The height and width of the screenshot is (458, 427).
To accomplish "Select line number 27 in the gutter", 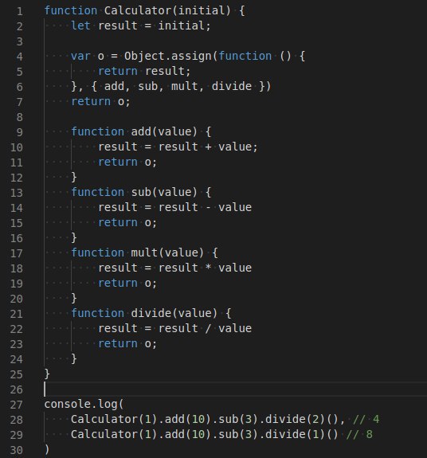I will (17, 405).
